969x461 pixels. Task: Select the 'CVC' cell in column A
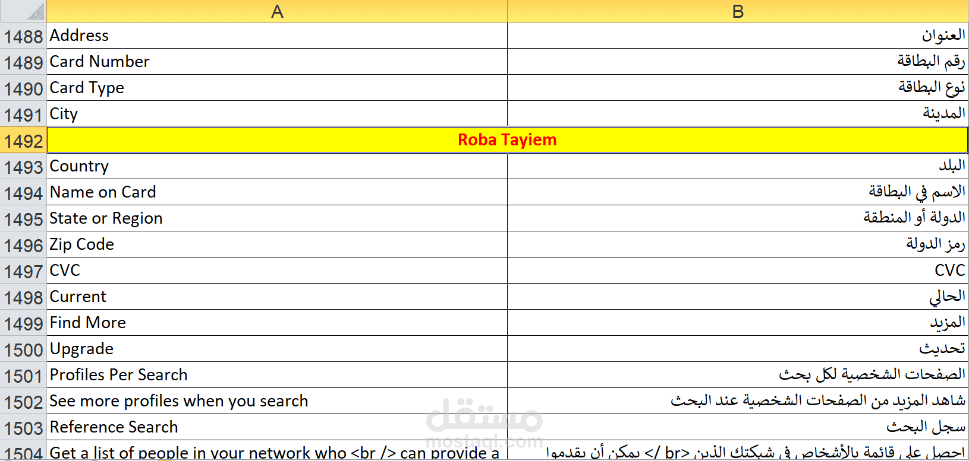point(277,271)
